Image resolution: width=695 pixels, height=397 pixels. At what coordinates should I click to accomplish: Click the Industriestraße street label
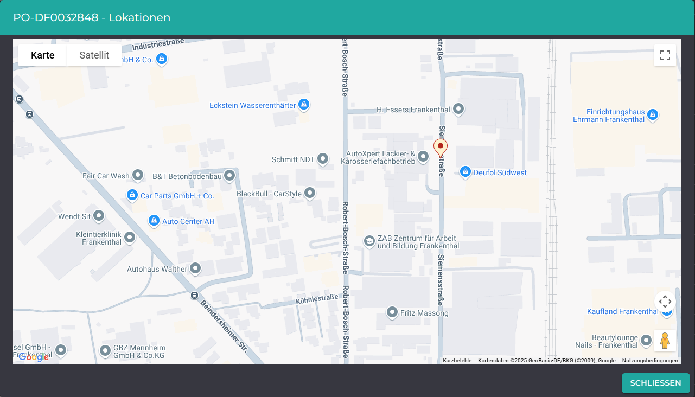tap(158, 44)
